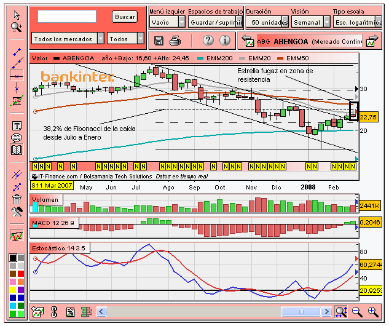Open the info icon
Image resolution: width=389 pixels, height=326 pixels.
click(x=225, y=40)
